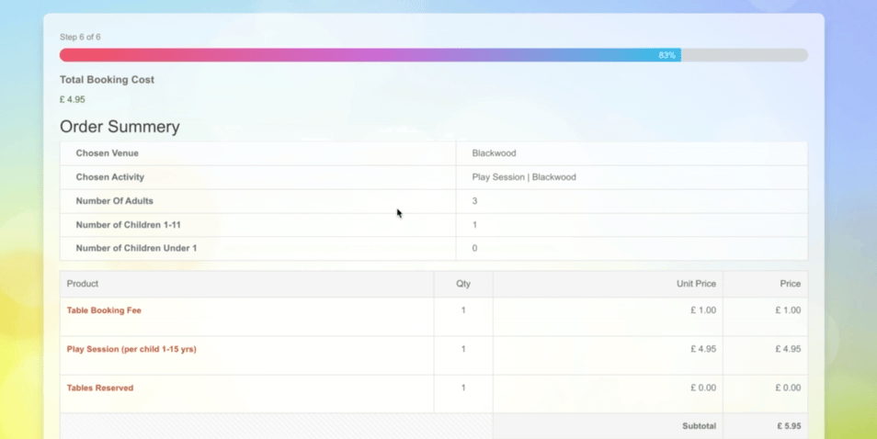The width and height of the screenshot is (877, 439).
Task: Select the Blackwood value beside Chosen Venue
Action: 494,153
